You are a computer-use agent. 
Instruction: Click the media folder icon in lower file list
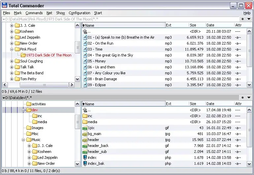point(85,122)
